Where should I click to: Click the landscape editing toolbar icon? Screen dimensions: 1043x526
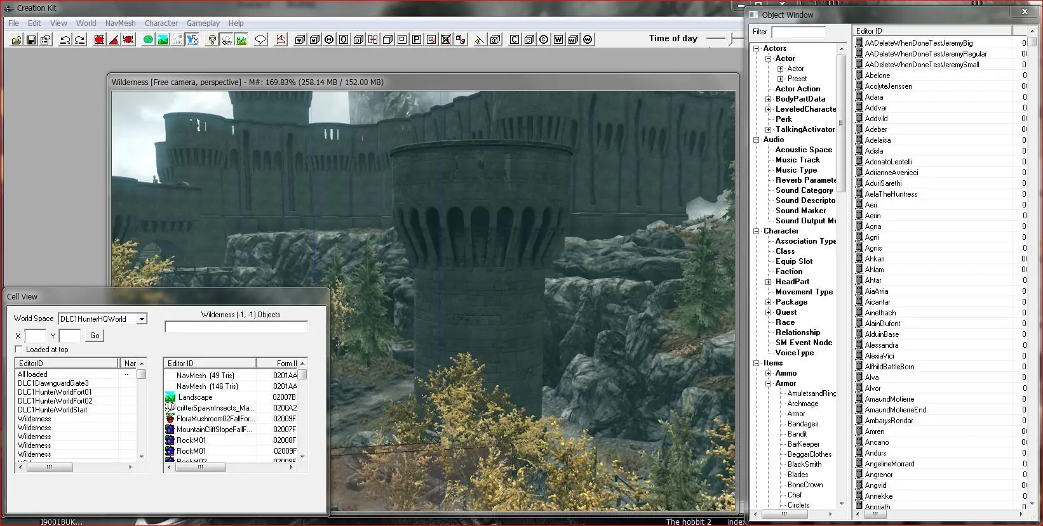pos(163,39)
